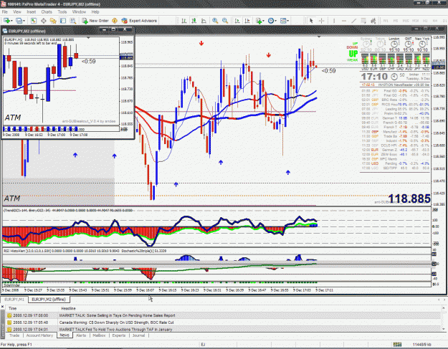Select the Cursor arrow tool
This screenshot has height=349, width=448.
pos(311,21)
